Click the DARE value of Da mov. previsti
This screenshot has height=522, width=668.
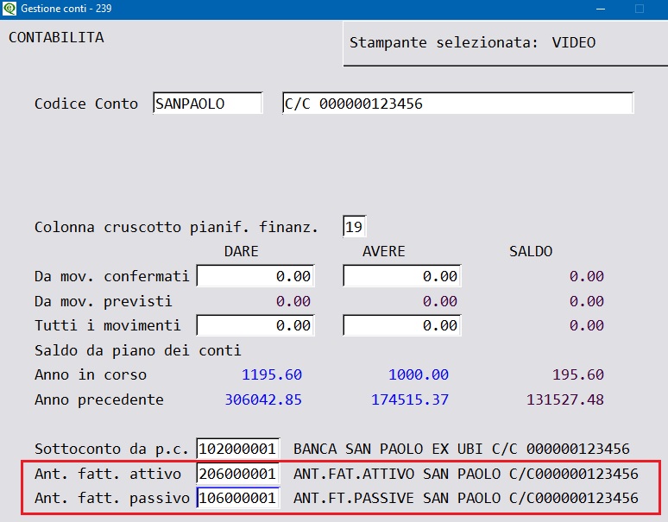293,301
